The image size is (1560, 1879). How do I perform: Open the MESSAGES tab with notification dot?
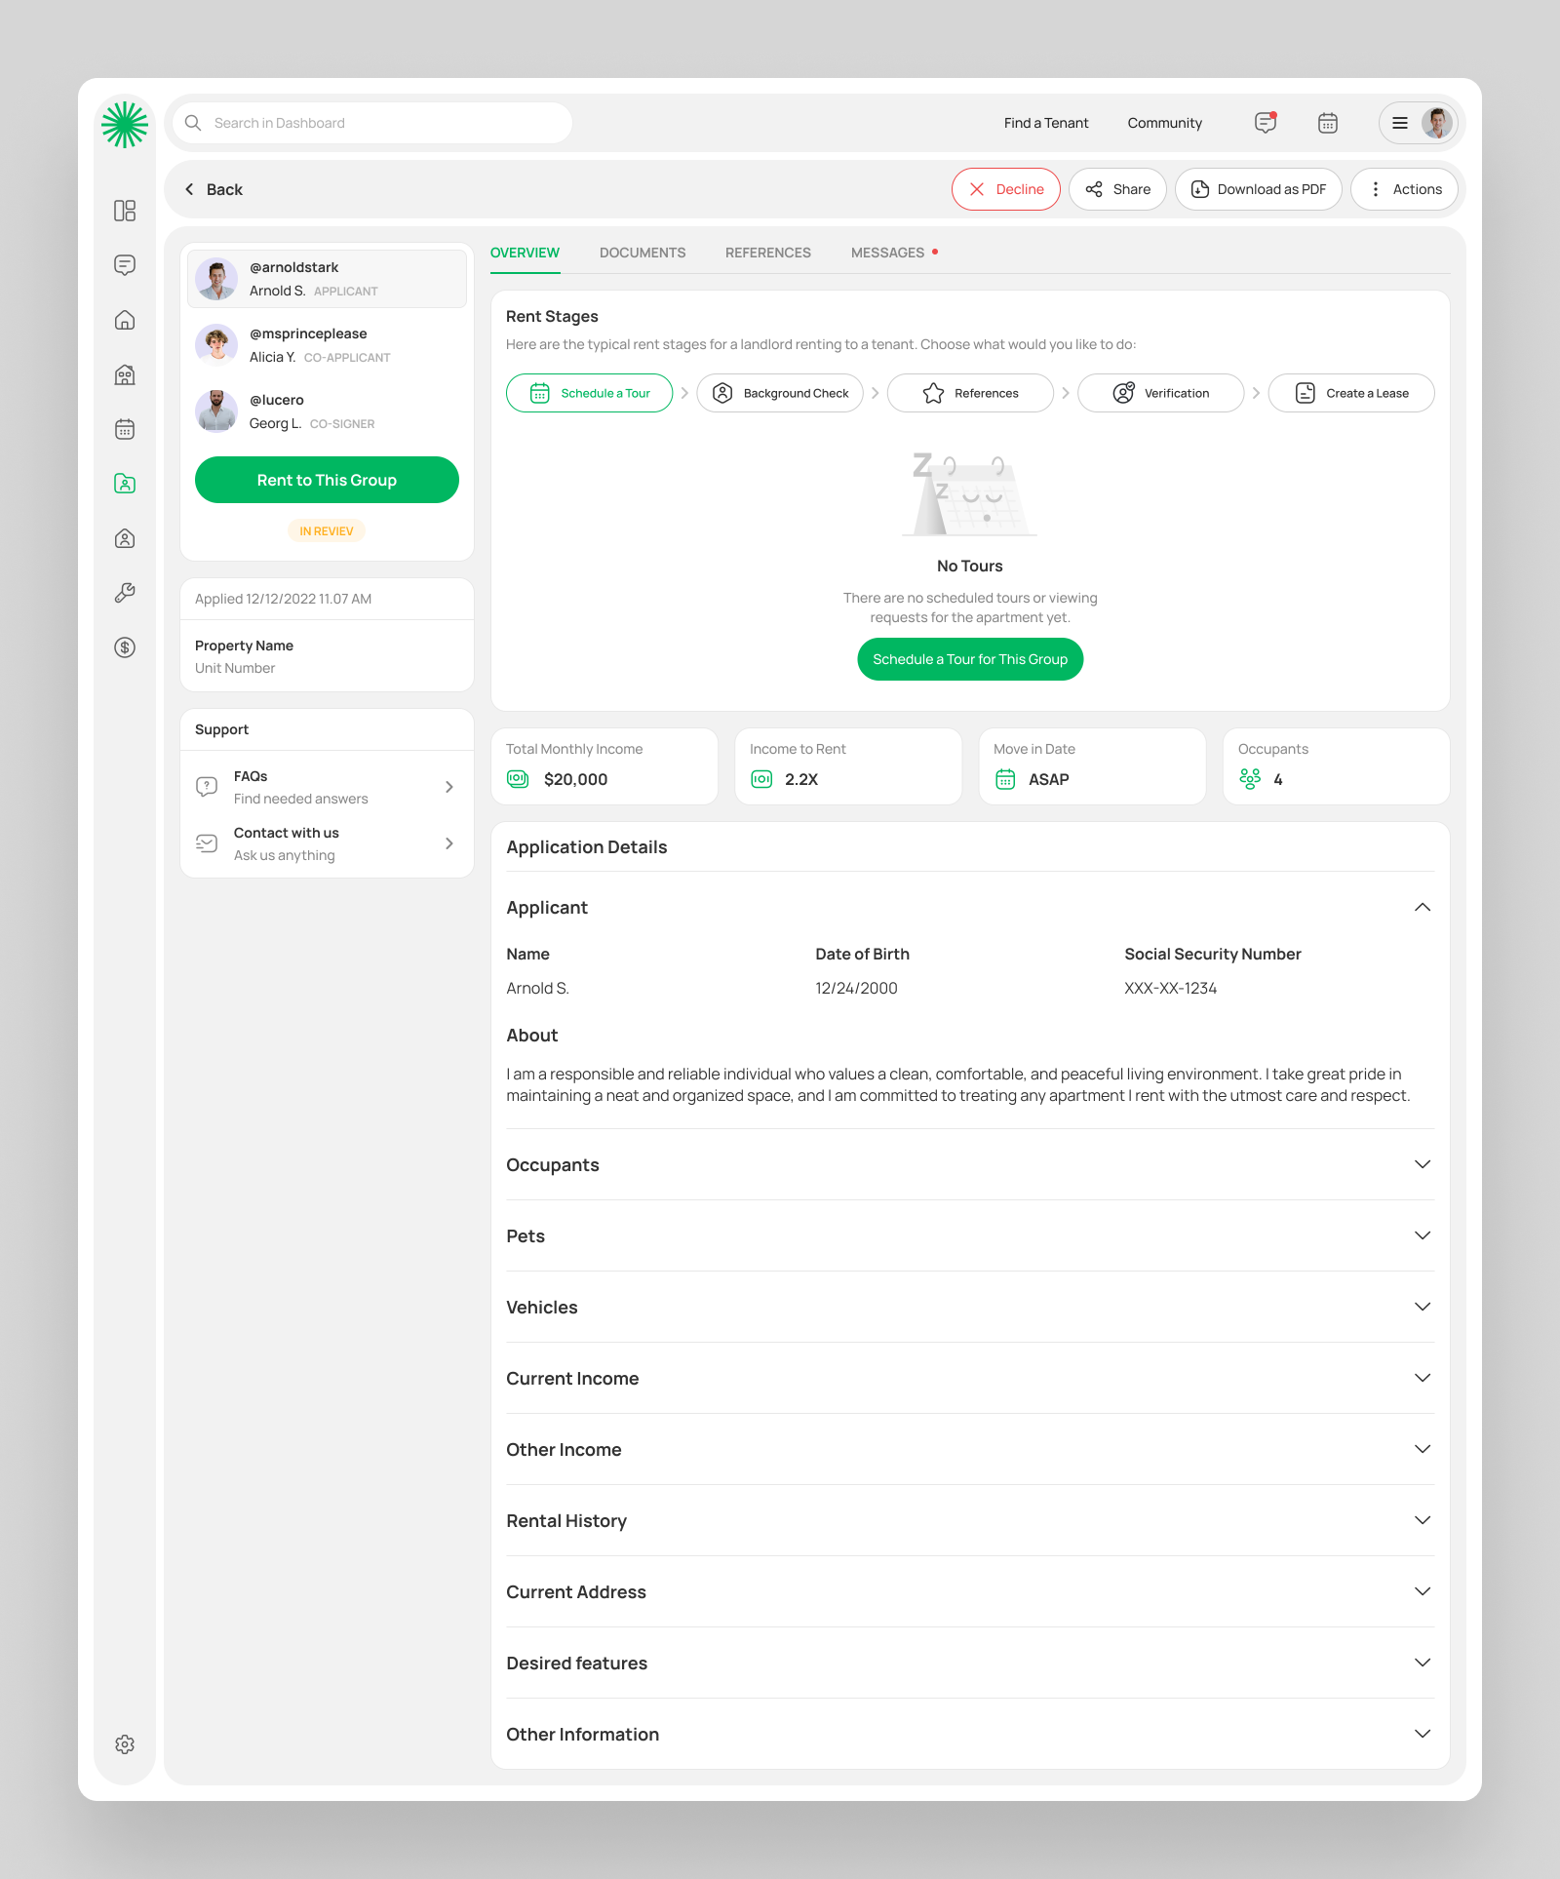pos(888,253)
